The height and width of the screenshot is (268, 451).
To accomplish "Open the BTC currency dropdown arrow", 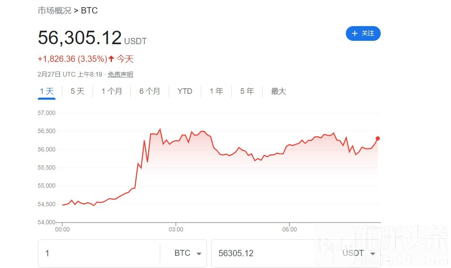I will click(199, 254).
